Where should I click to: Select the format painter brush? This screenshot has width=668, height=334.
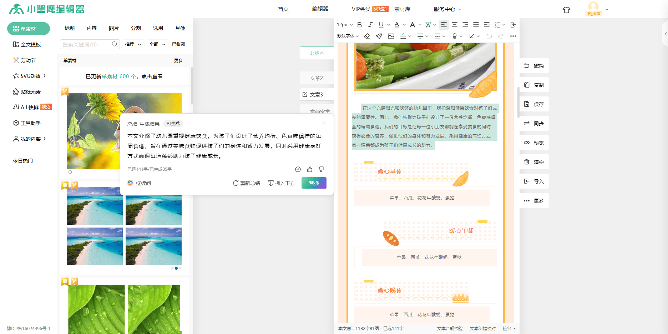tap(379, 36)
